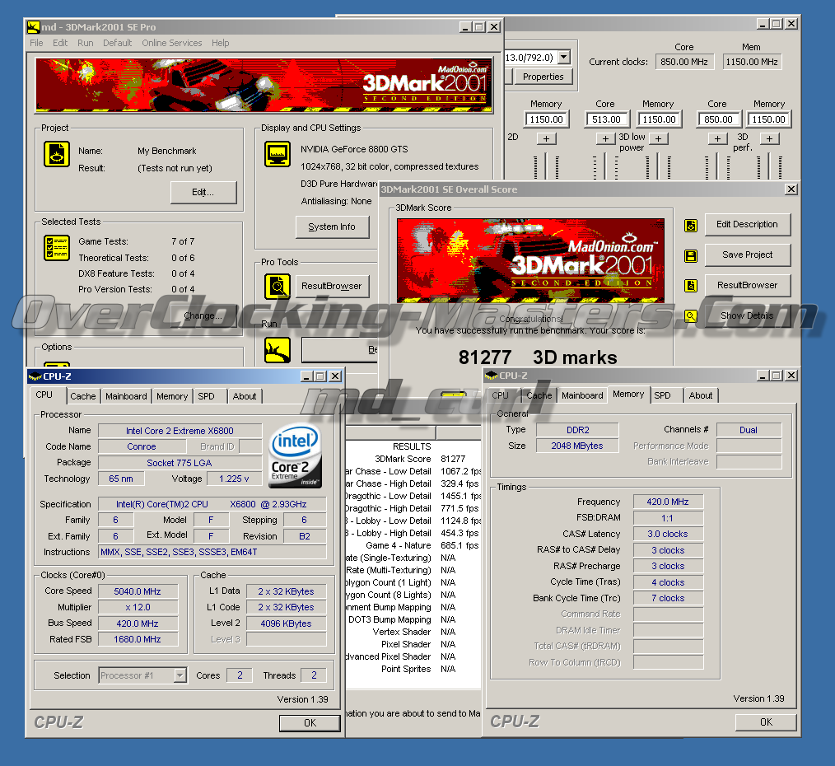Click OK in the left CPU-Z window
835x766 pixels.
pos(310,723)
